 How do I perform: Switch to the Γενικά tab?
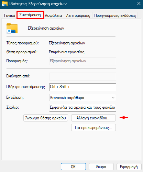click(x=10, y=15)
